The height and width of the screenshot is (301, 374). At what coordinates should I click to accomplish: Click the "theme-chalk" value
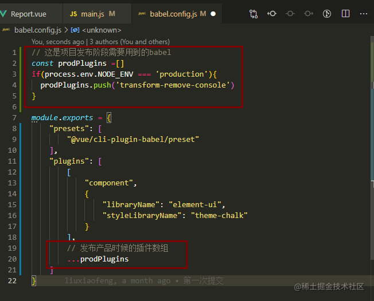pos(219,215)
